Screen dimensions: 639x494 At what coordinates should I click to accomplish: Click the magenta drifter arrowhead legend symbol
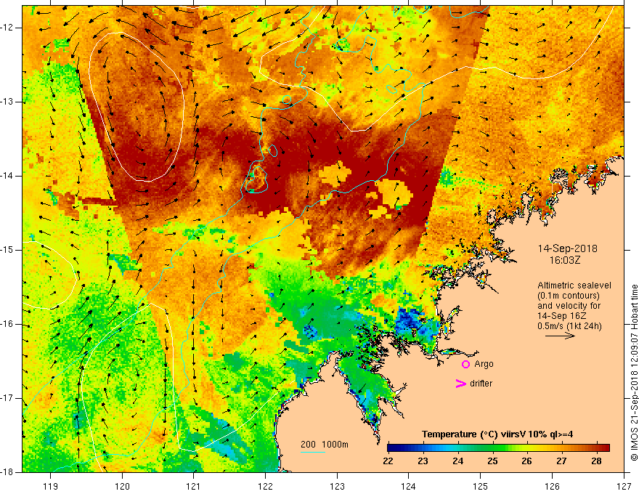pos(460,384)
